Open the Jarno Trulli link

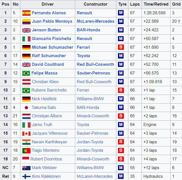pos(42,125)
